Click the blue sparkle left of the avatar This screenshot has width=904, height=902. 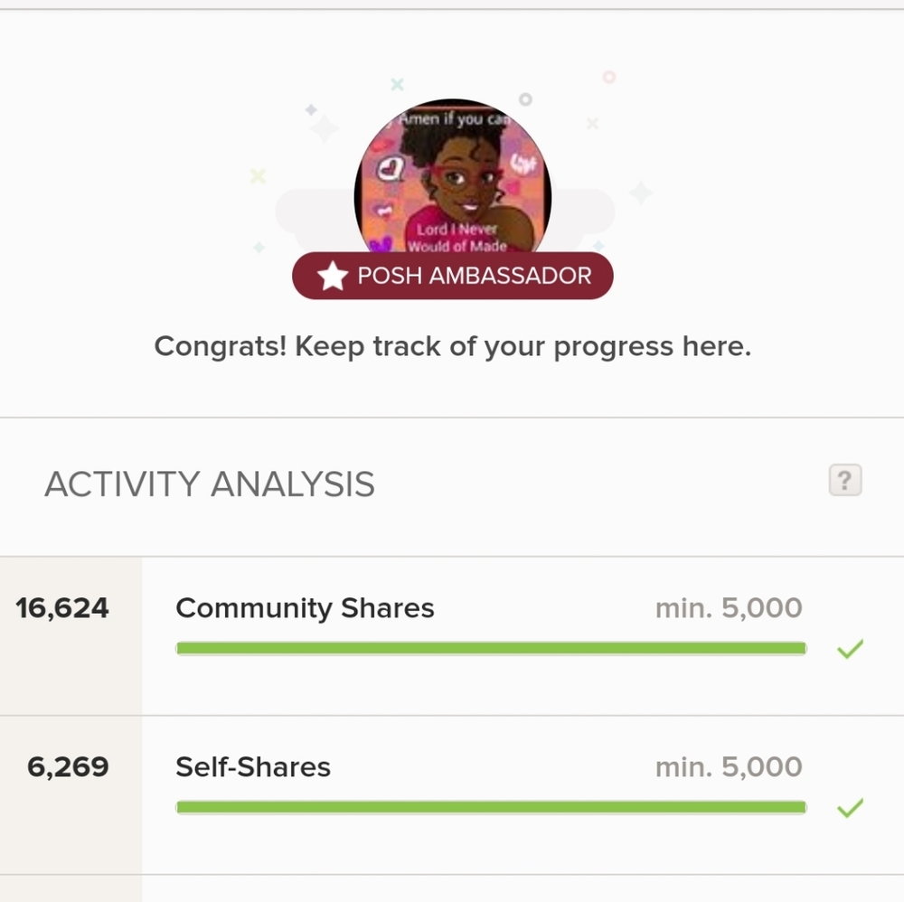tap(311, 109)
